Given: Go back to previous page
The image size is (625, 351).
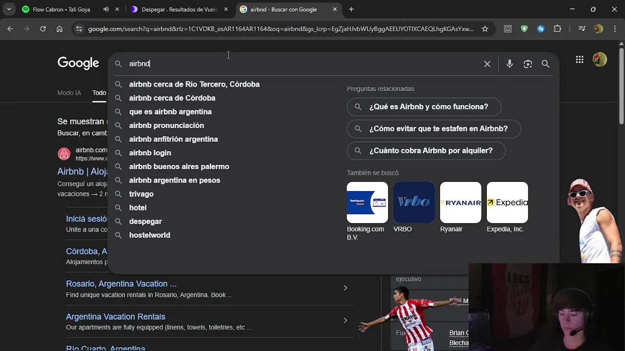Looking at the screenshot, I should coord(10,29).
